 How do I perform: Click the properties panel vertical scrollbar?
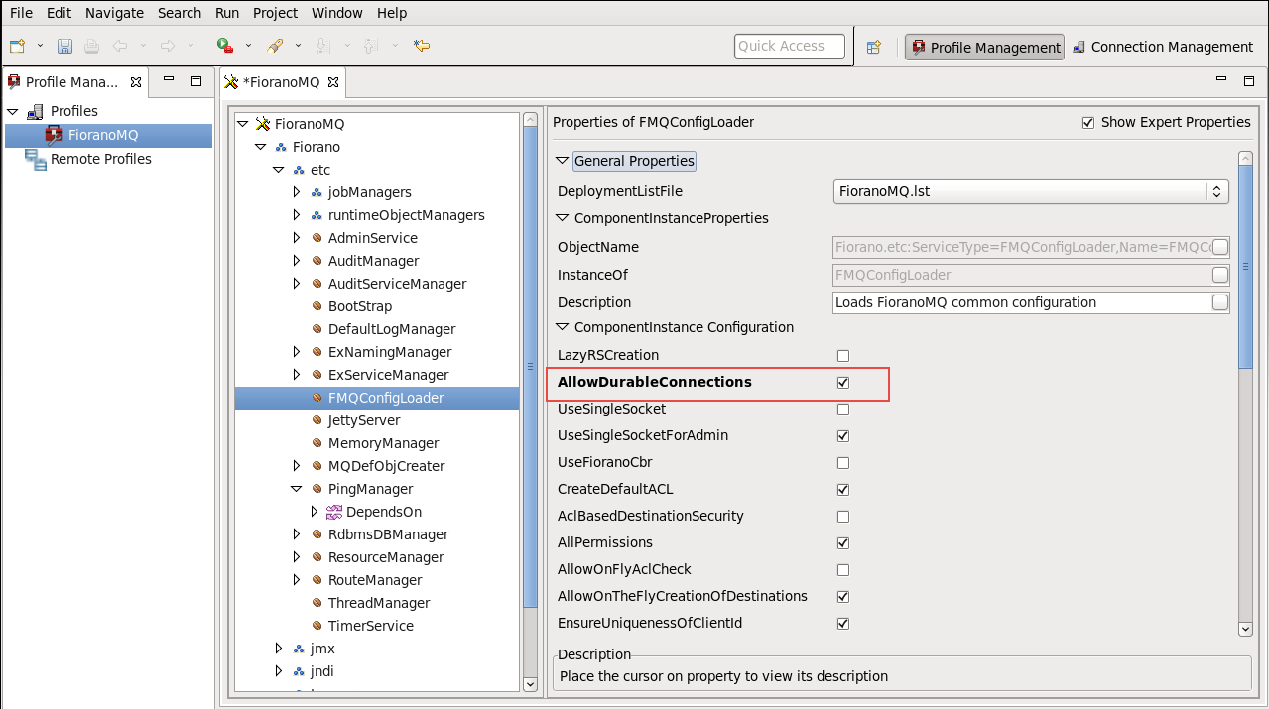point(1245,268)
